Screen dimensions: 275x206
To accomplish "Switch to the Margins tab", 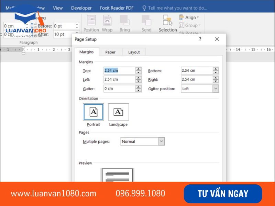I will tap(87, 52).
